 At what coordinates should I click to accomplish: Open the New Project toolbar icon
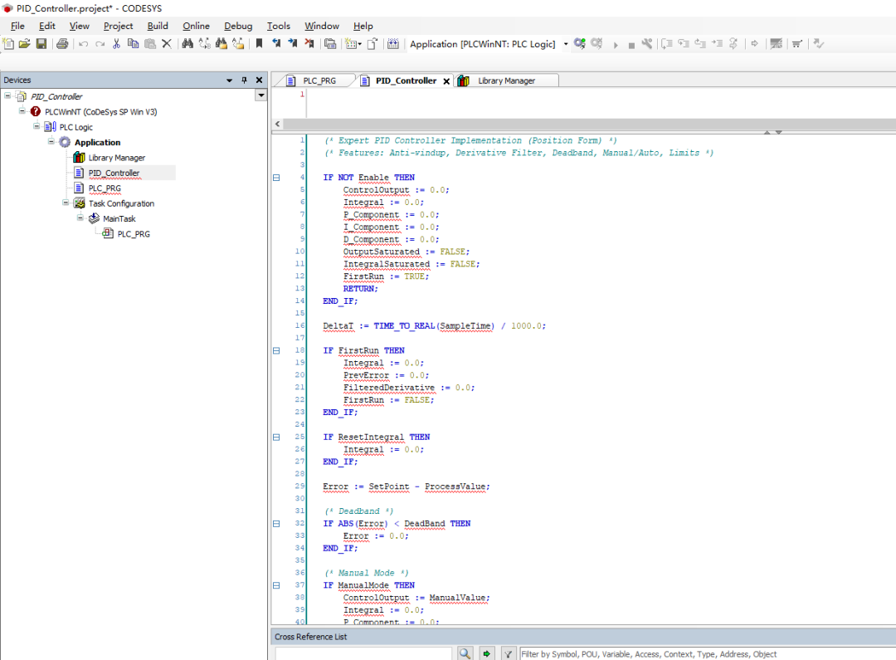[x=9, y=44]
